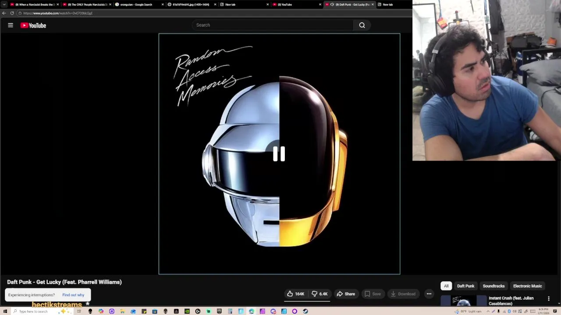Select the Daft Punk filter chip
This screenshot has height=315, width=561.
465,286
